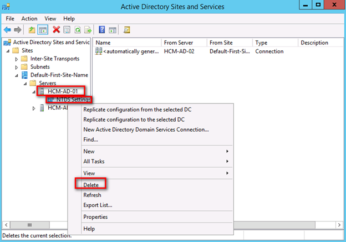Choose Delete from the context menu

pos(91,184)
